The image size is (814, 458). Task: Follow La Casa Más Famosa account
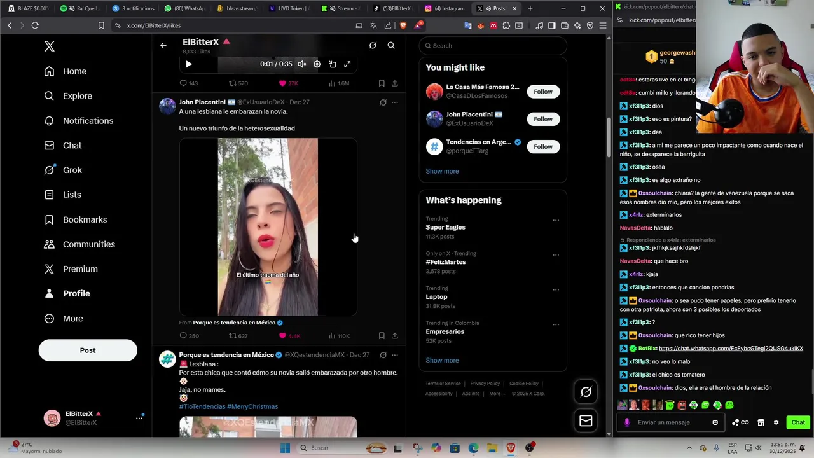tap(543, 92)
